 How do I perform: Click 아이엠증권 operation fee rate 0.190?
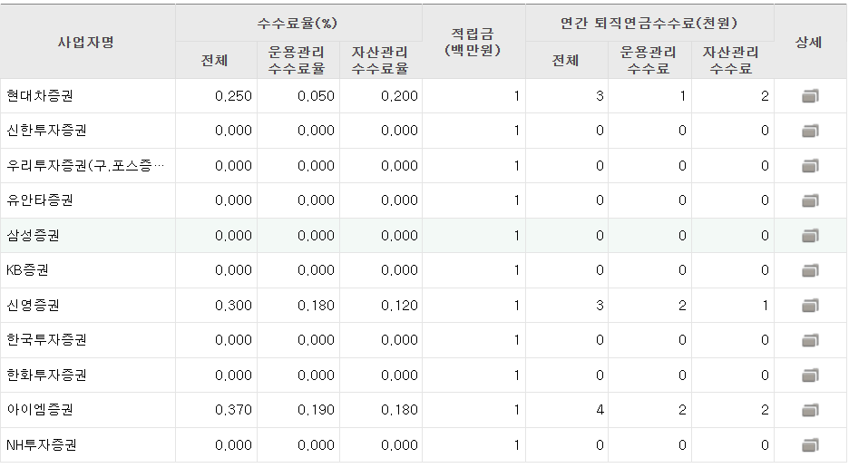(x=317, y=410)
